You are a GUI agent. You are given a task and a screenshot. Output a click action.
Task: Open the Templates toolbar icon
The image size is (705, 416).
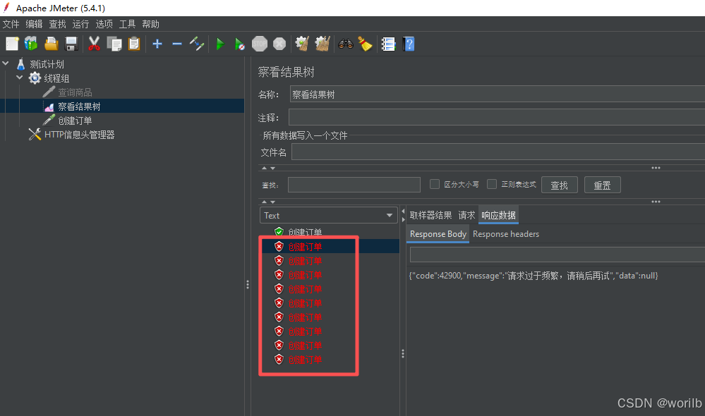(31, 44)
